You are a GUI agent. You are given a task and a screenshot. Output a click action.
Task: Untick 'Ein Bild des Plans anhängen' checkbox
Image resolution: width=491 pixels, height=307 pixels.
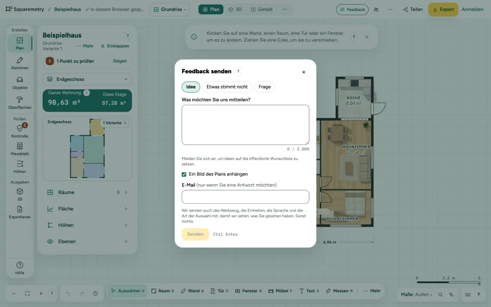pyautogui.click(x=184, y=174)
